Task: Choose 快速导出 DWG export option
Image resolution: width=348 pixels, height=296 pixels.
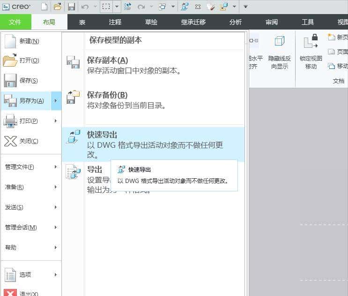Action: (154, 144)
